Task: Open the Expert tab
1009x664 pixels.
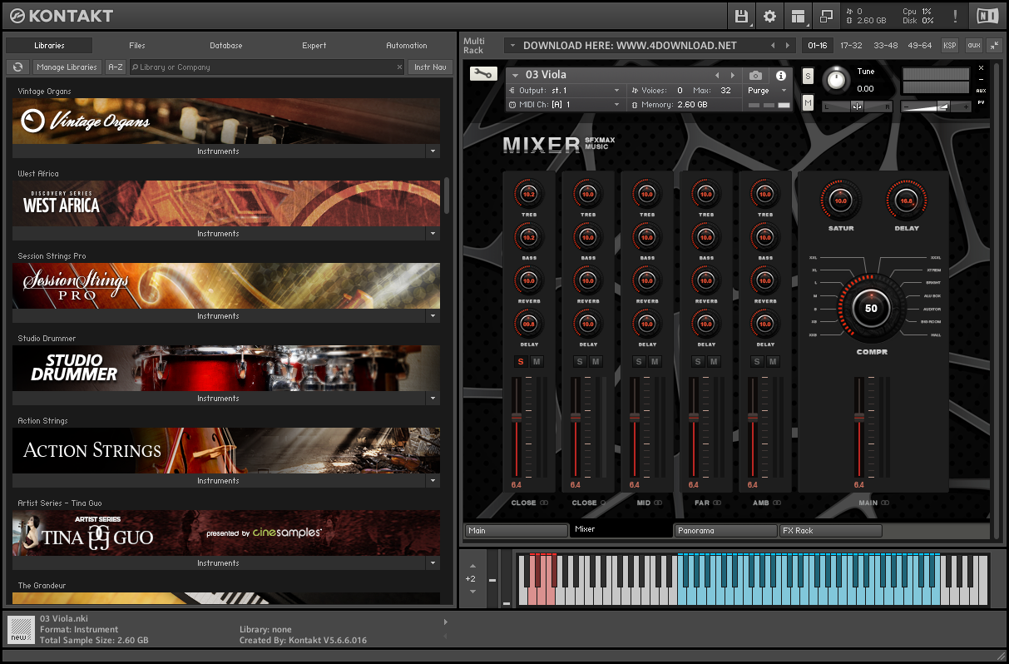Action: (314, 46)
